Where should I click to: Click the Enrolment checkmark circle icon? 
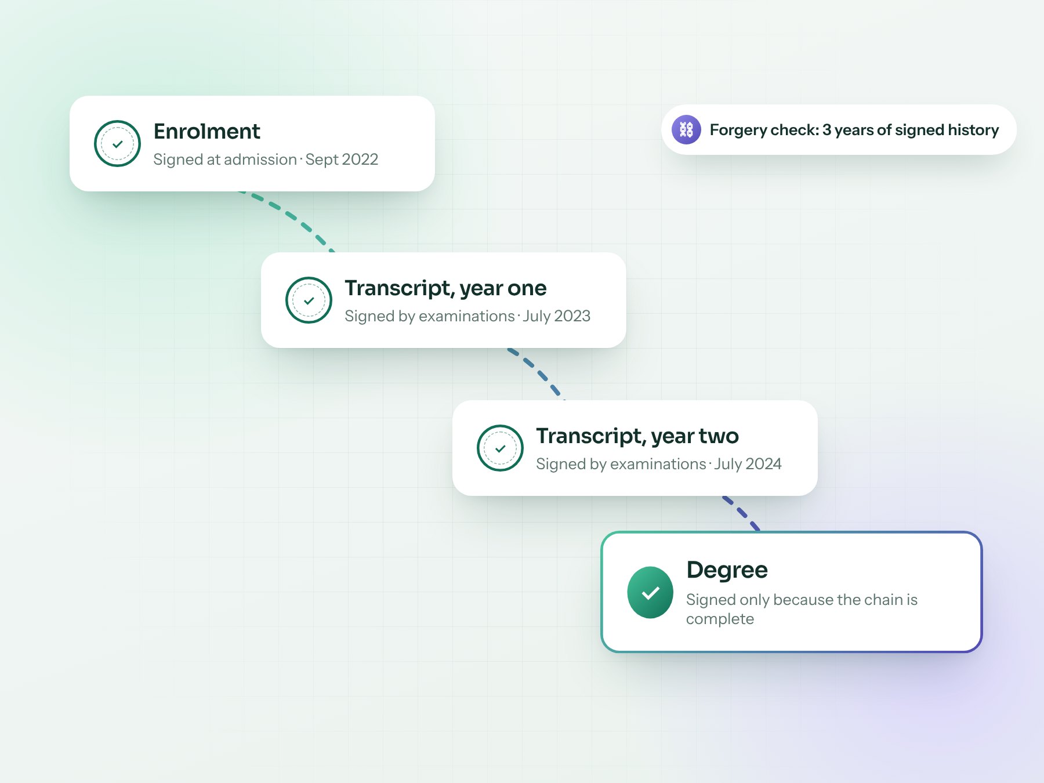pos(117,144)
